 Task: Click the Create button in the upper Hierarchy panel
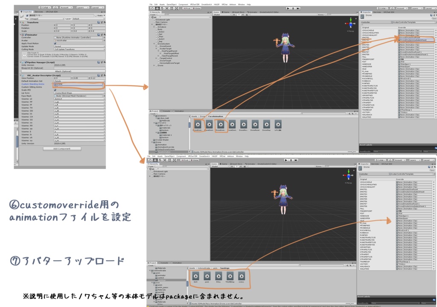pos(153,14)
